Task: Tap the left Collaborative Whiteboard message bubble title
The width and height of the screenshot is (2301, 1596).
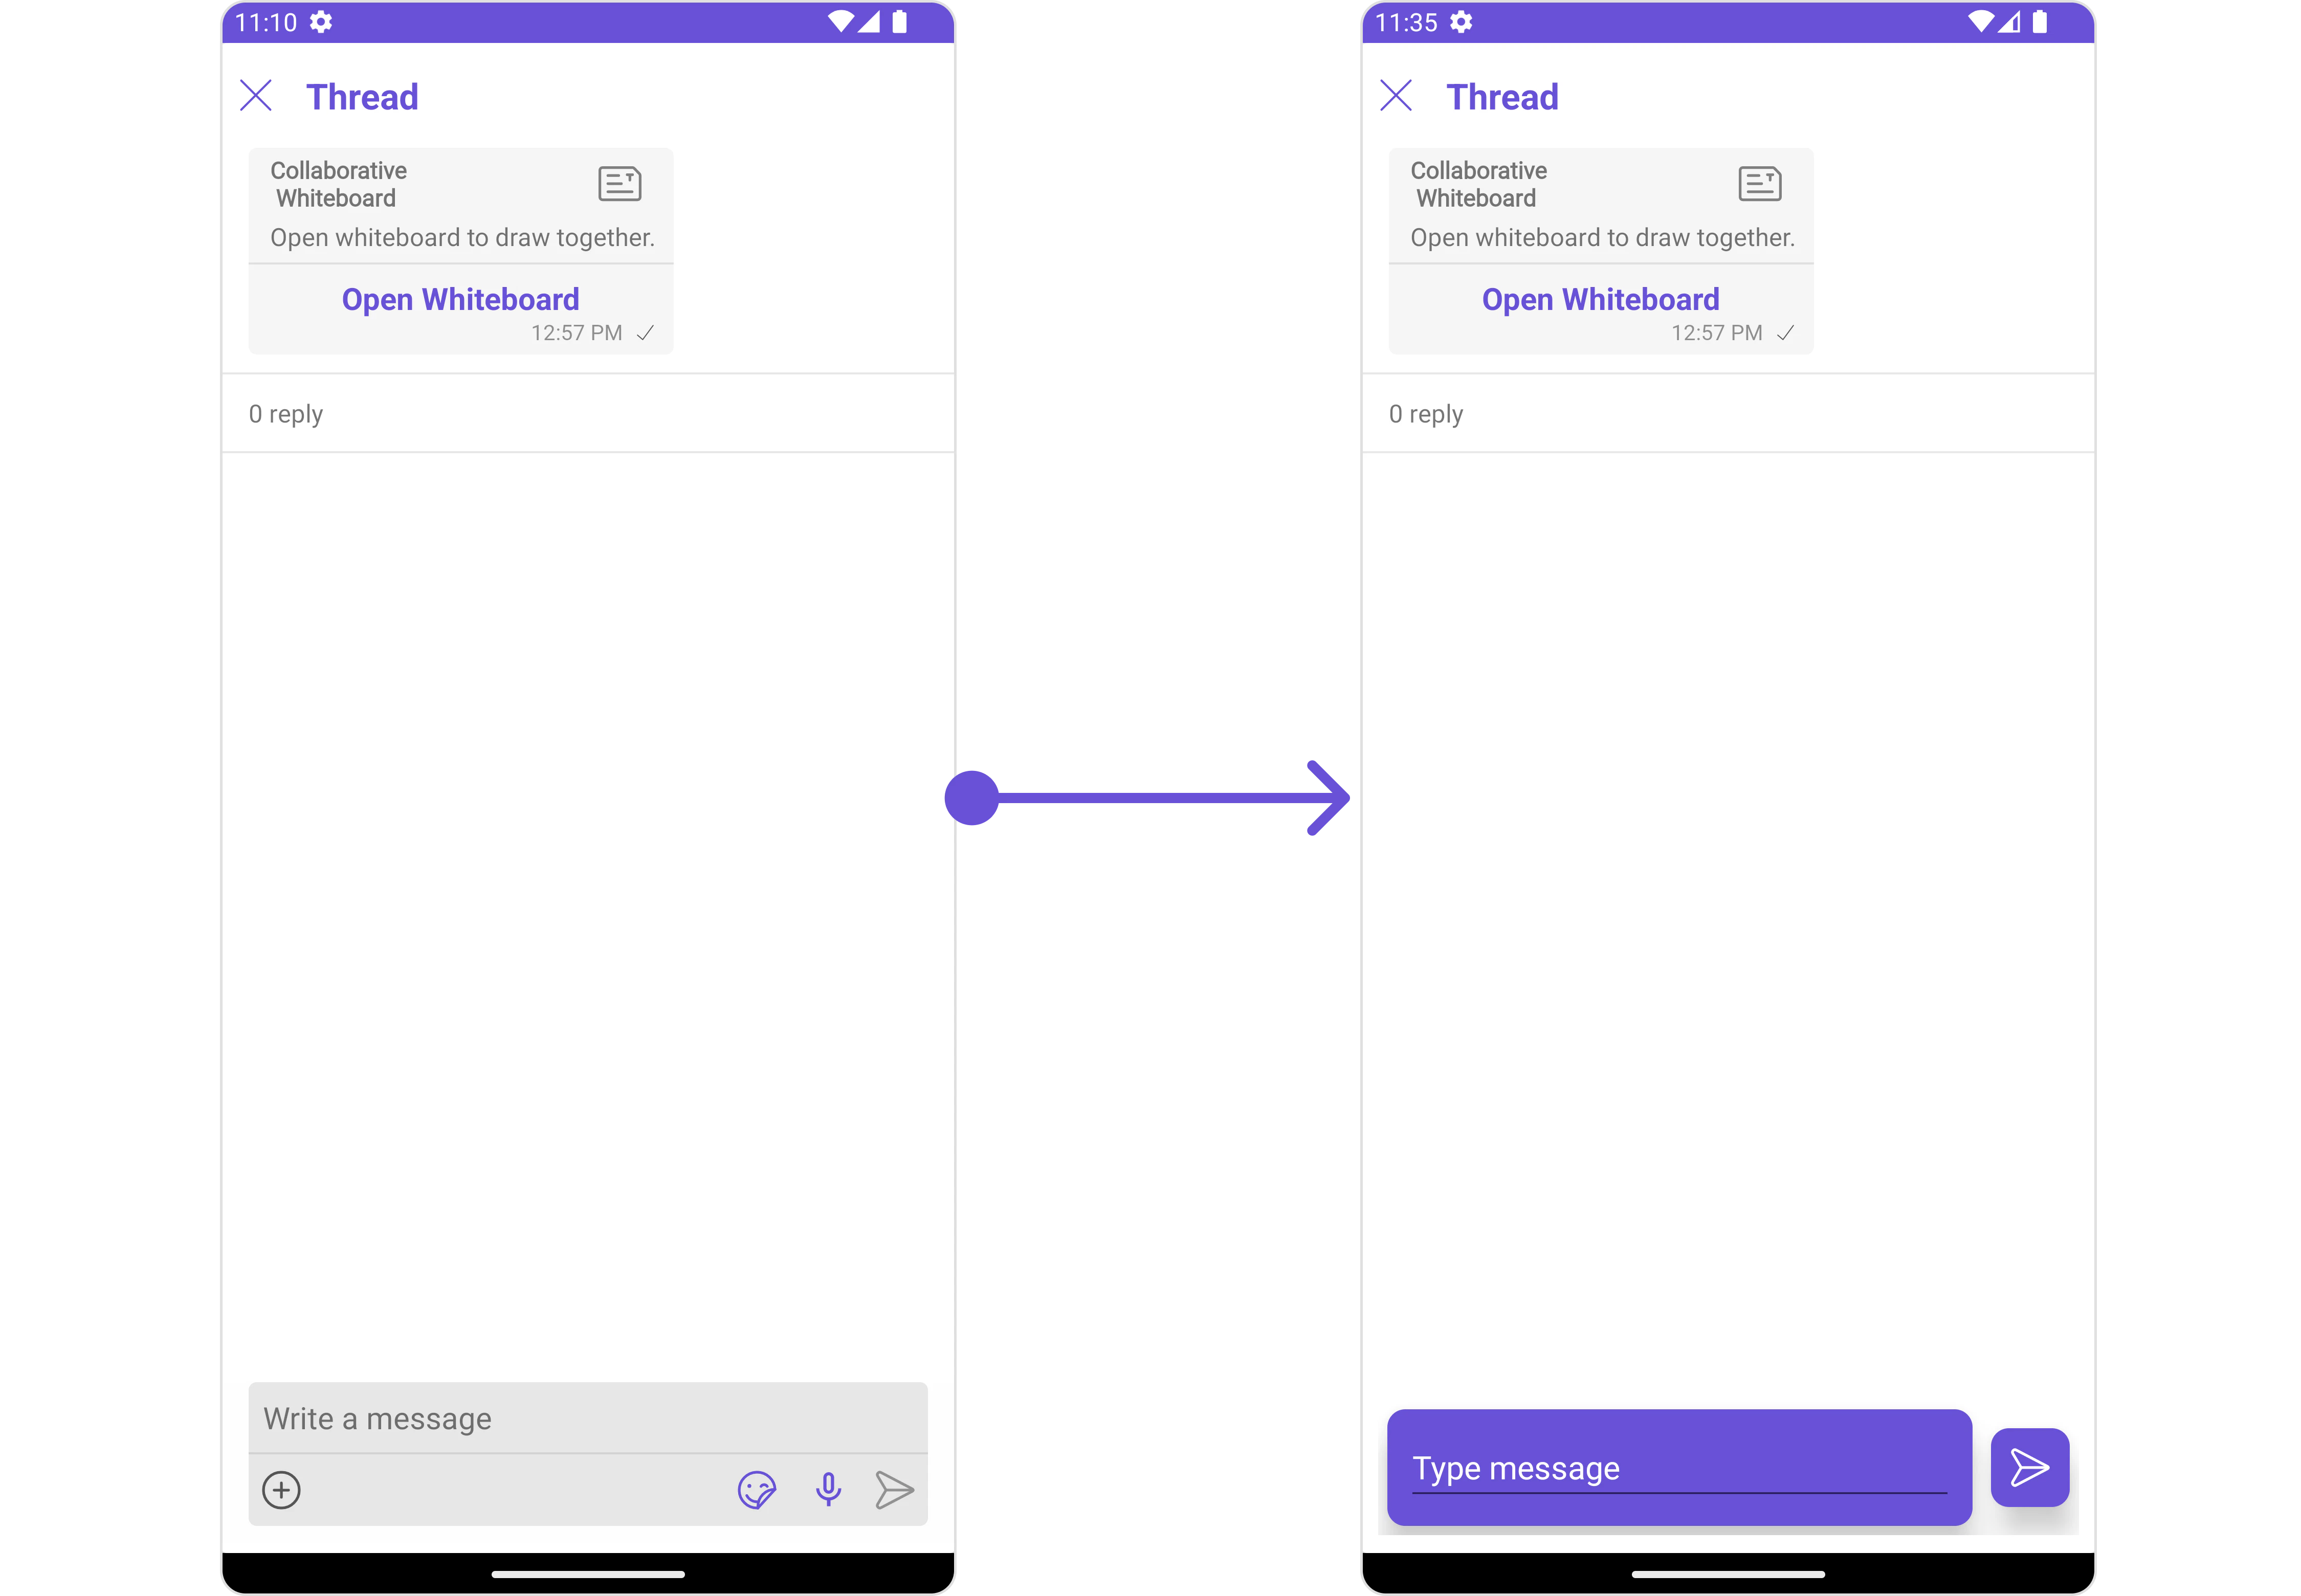Action: pos(338,184)
